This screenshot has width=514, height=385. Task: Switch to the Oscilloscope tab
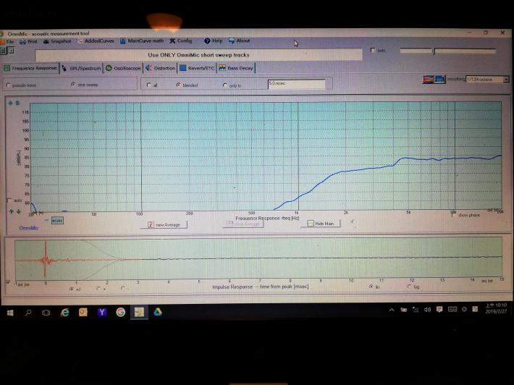[x=123, y=68]
